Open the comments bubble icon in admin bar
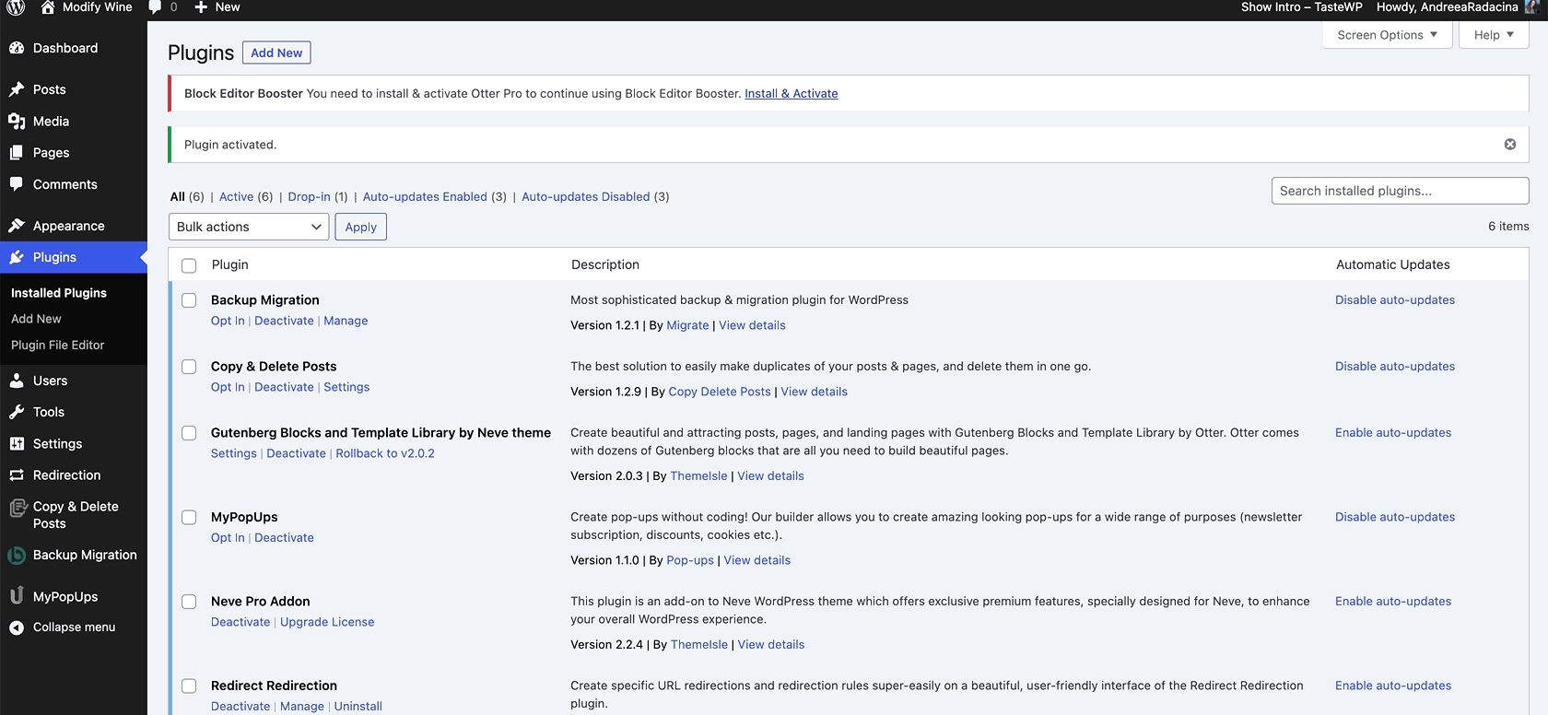Screen dimensions: 1548x715 tap(155, 7)
